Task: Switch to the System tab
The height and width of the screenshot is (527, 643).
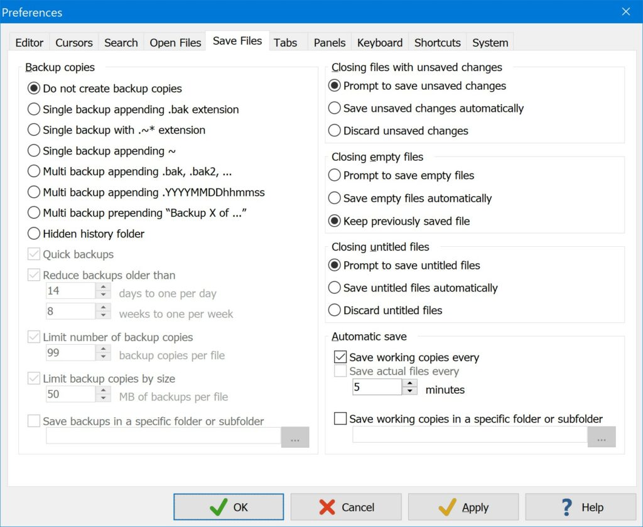Action: [x=490, y=43]
